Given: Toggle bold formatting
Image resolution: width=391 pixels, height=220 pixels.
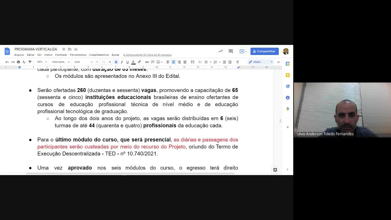Looking at the screenshot, I should click(116, 62).
